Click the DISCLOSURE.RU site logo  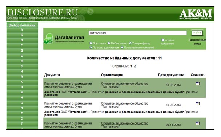tap(43, 12)
